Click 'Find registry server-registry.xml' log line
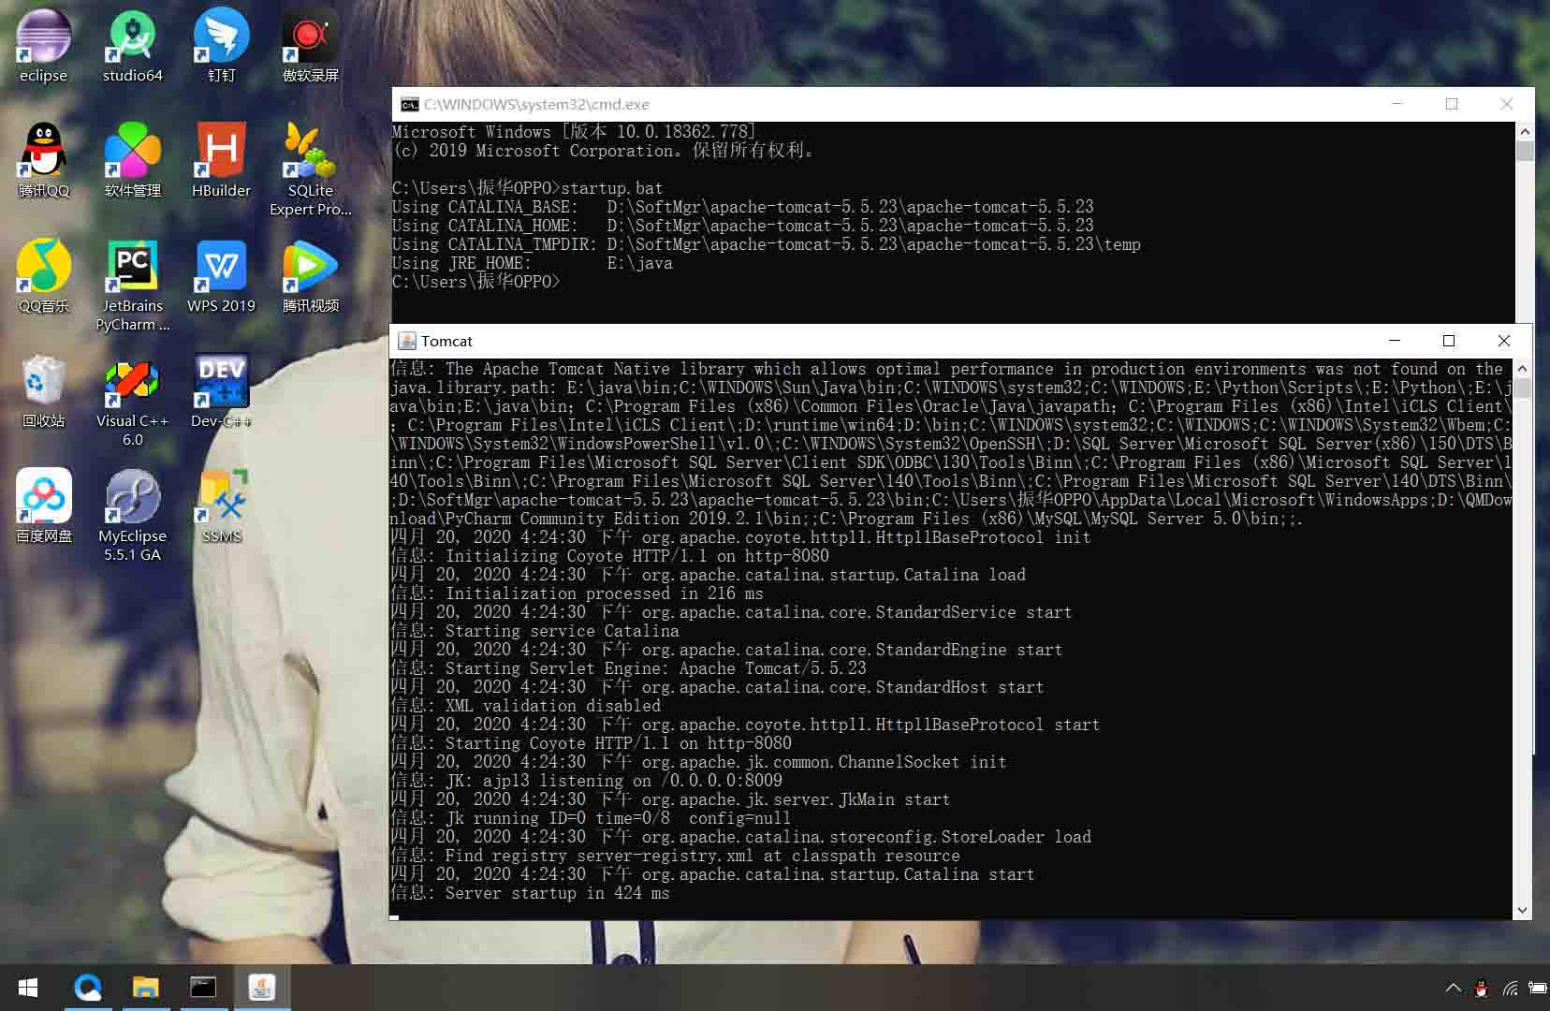 675,856
